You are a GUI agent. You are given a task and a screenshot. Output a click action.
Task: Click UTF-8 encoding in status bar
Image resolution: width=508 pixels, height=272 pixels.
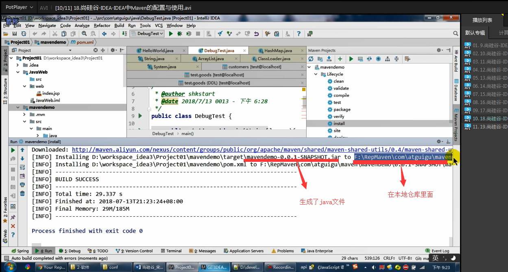[405, 258]
